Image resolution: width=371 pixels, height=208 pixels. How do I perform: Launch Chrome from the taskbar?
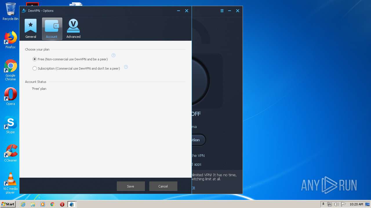tap(52, 204)
